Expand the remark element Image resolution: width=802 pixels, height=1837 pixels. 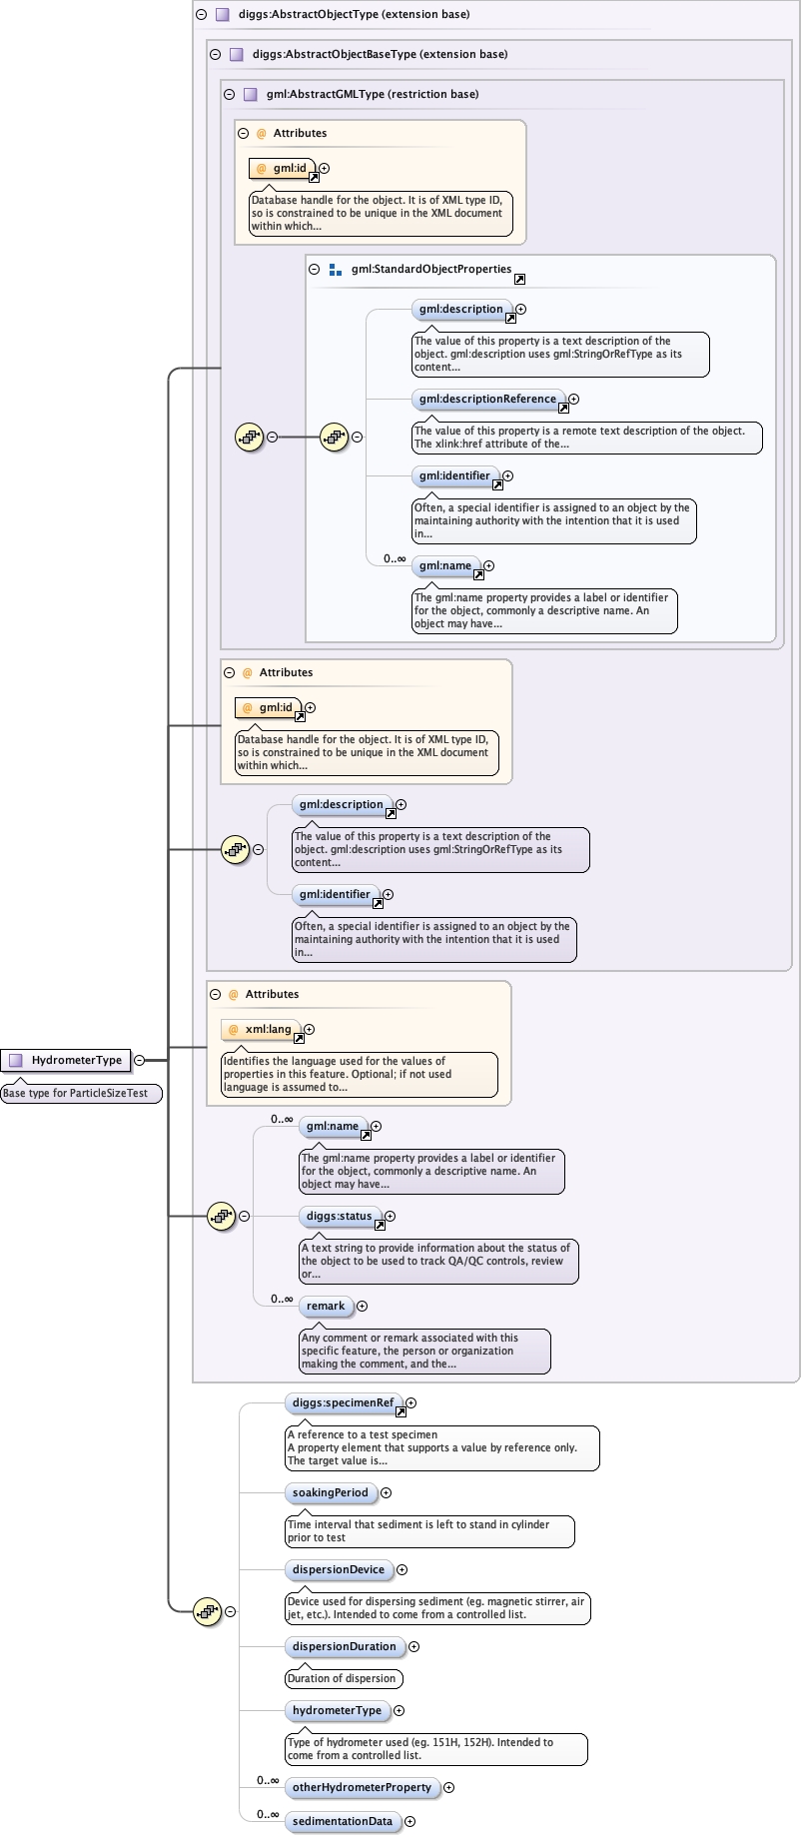click(362, 1307)
